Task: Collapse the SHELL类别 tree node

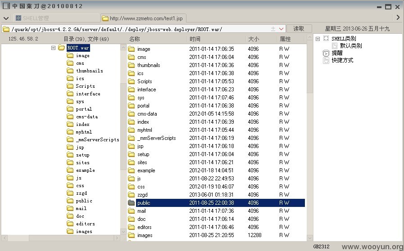Action: click(x=318, y=39)
